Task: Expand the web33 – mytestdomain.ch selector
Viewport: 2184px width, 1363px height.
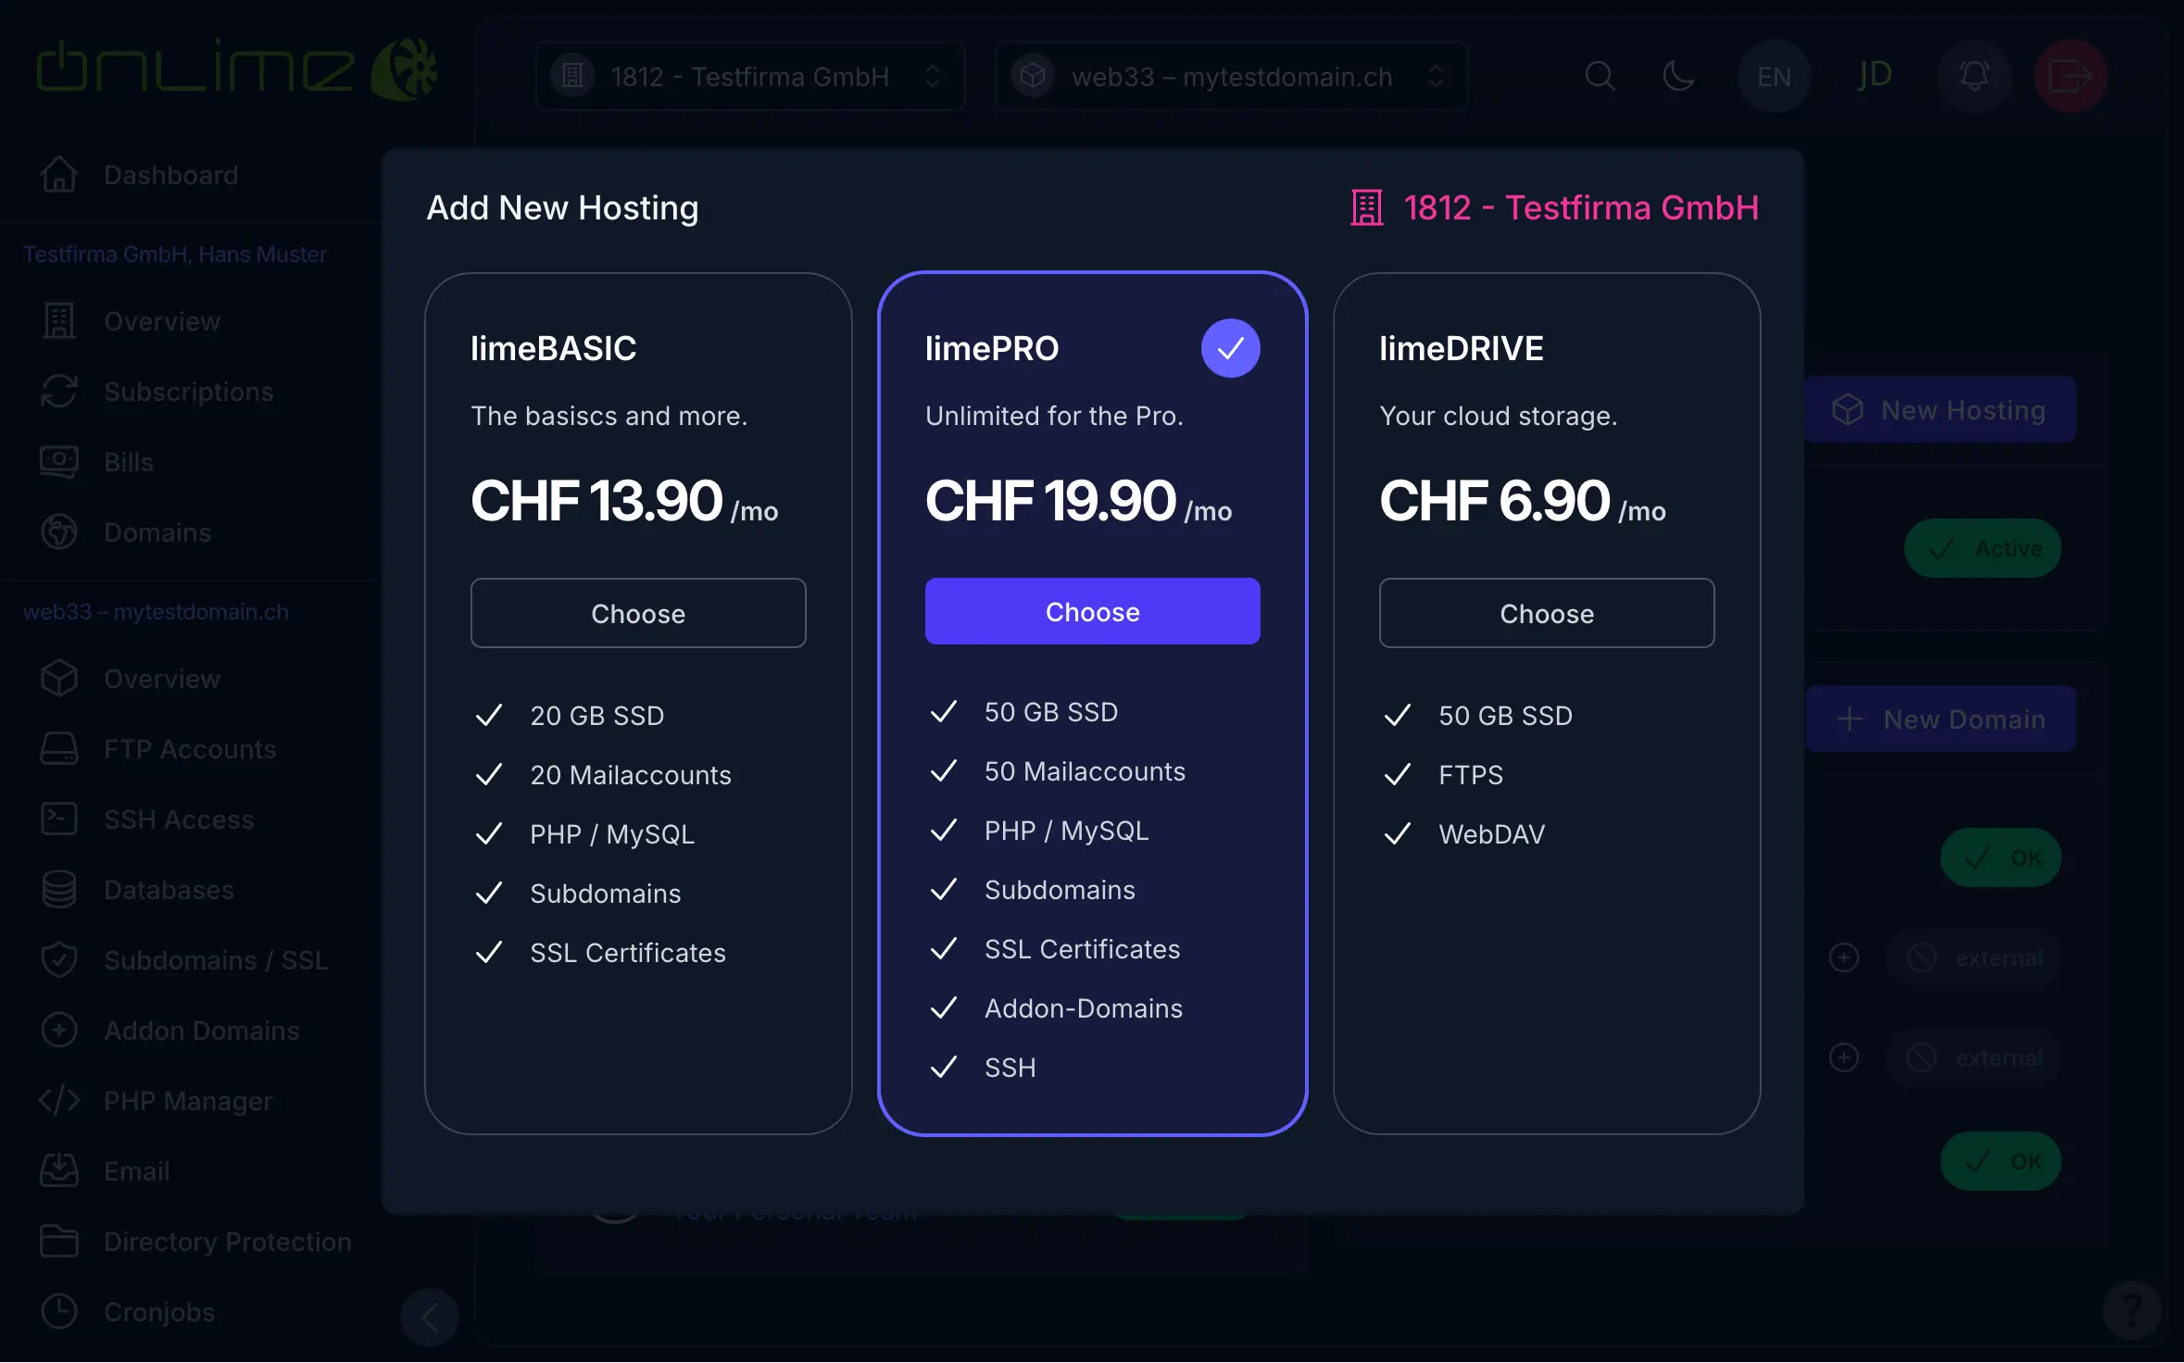Action: pos(1230,76)
